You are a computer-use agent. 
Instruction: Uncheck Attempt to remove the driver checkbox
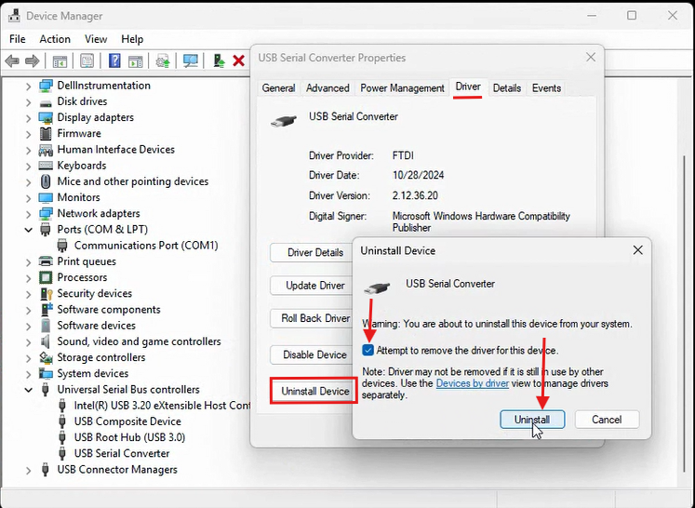click(368, 351)
